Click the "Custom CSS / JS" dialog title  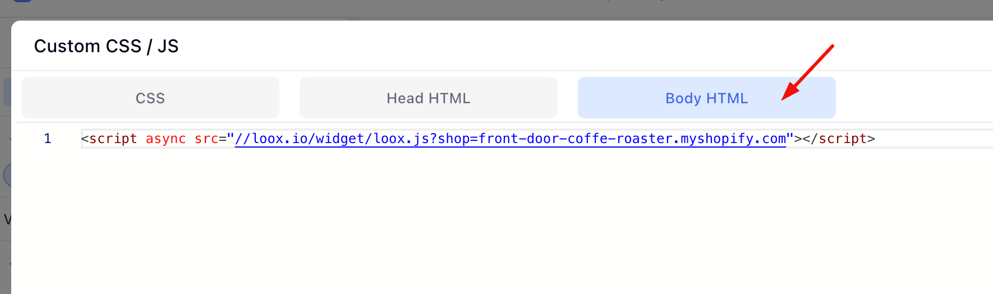point(106,46)
